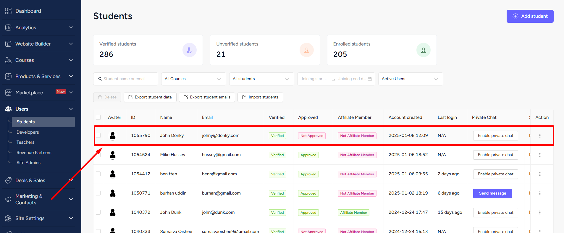Open action menu for burhan uddin
The width and height of the screenshot is (564, 233).
tap(540, 193)
